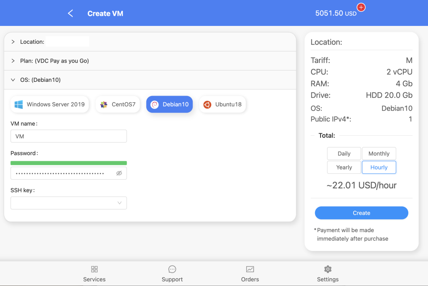Switch total pricing to Monthly

[379, 154]
